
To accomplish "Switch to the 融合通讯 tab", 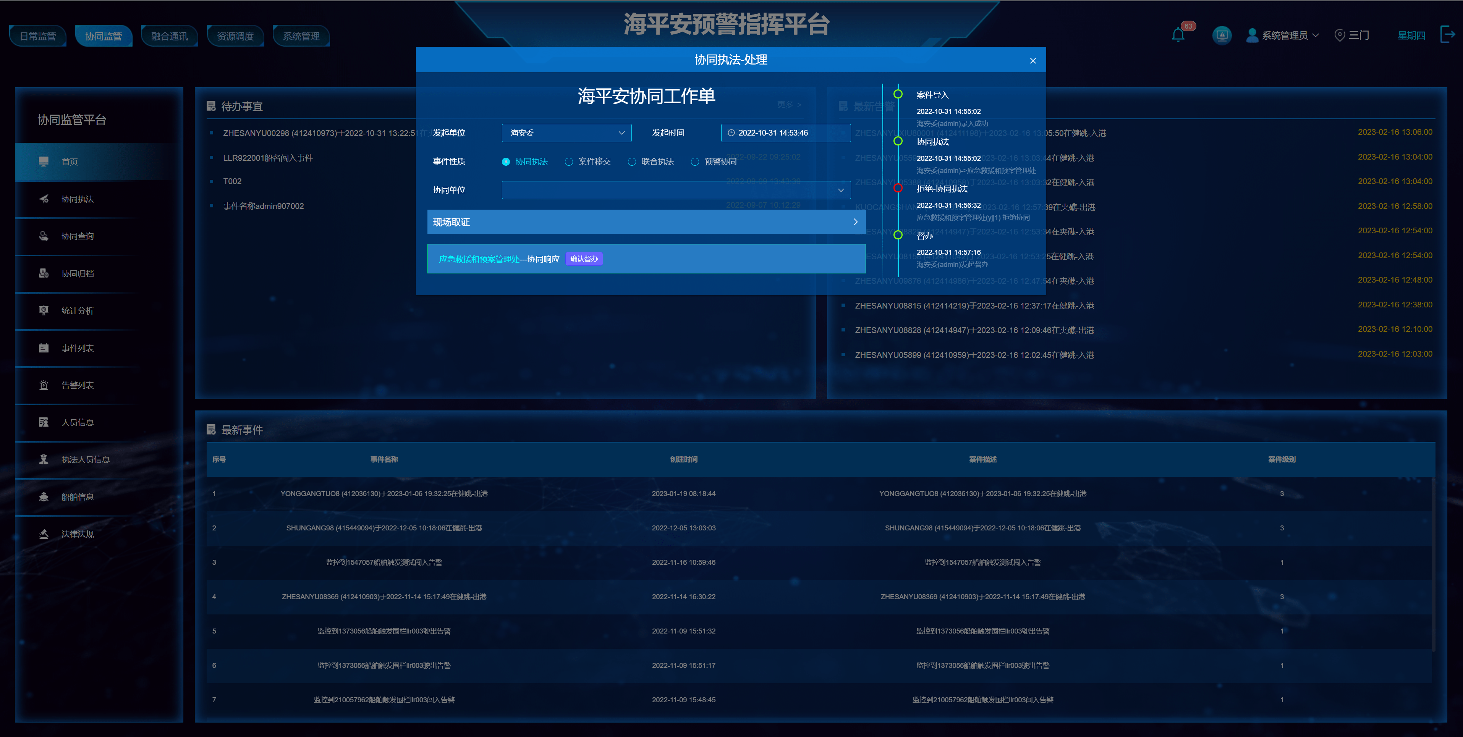I will click(x=169, y=36).
